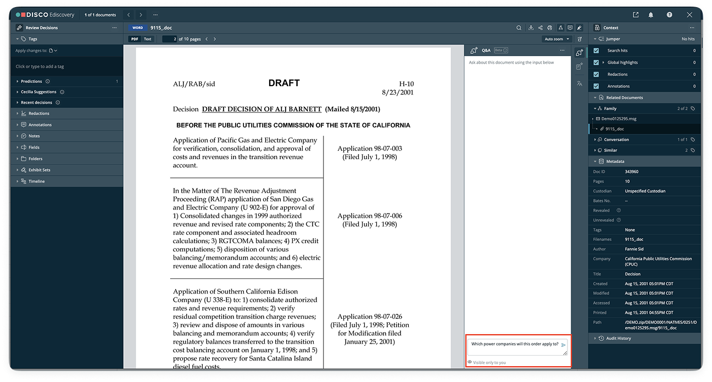Open the Q&A panel icon in right sidebar
The image size is (712, 382).
(579, 53)
